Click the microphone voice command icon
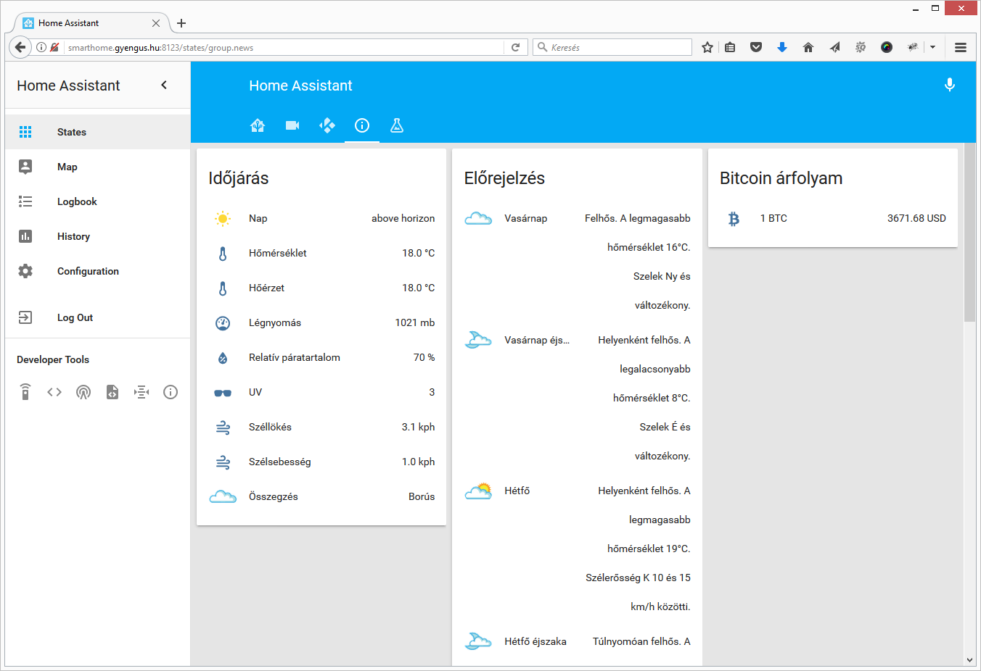The height and width of the screenshot is (671, 981). [x=949, y=85]
